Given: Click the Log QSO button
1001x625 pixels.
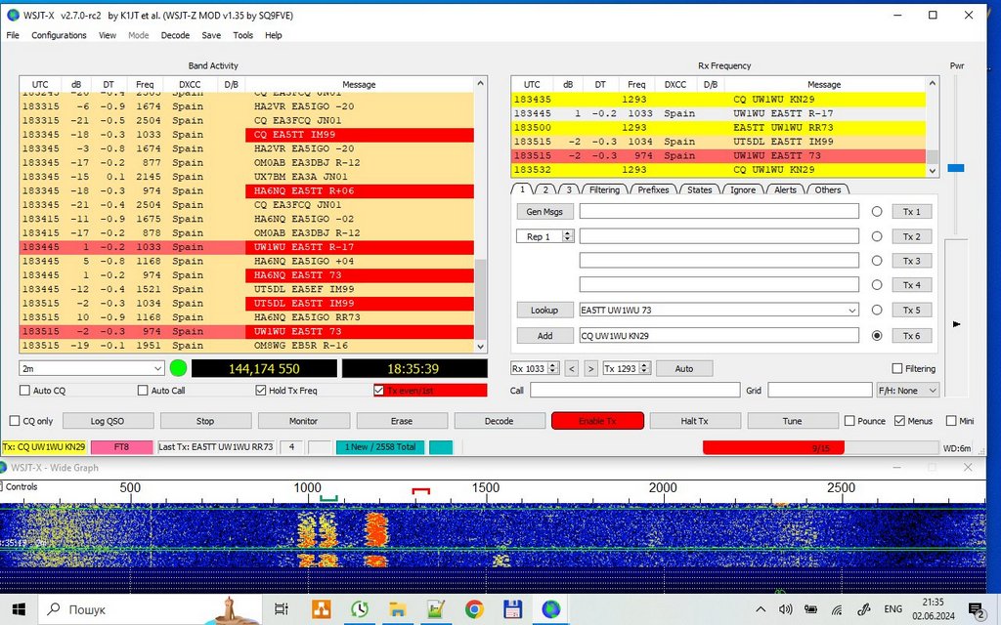Looking at the screenshot, I should coord(108,421).
